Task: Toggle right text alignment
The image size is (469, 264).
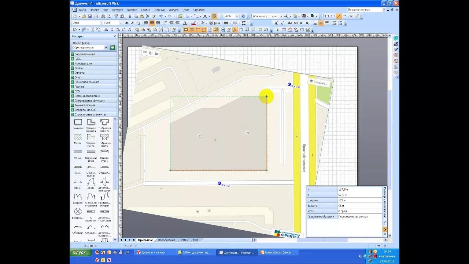Action: tap(158, 23)
